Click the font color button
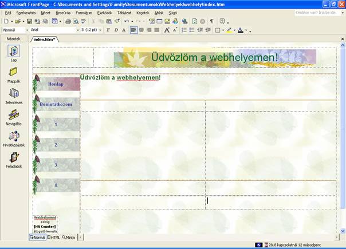Screen dimensions: 346x249 pyautogui.click(x=241, y=30)
